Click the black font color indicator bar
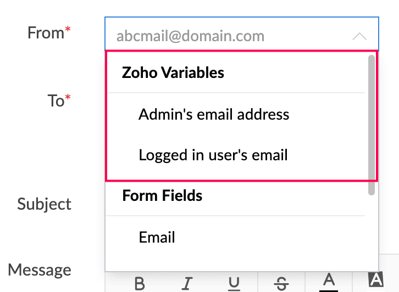Image resolution: width=399 pixels, height=292 pixels. coord(329,291)
